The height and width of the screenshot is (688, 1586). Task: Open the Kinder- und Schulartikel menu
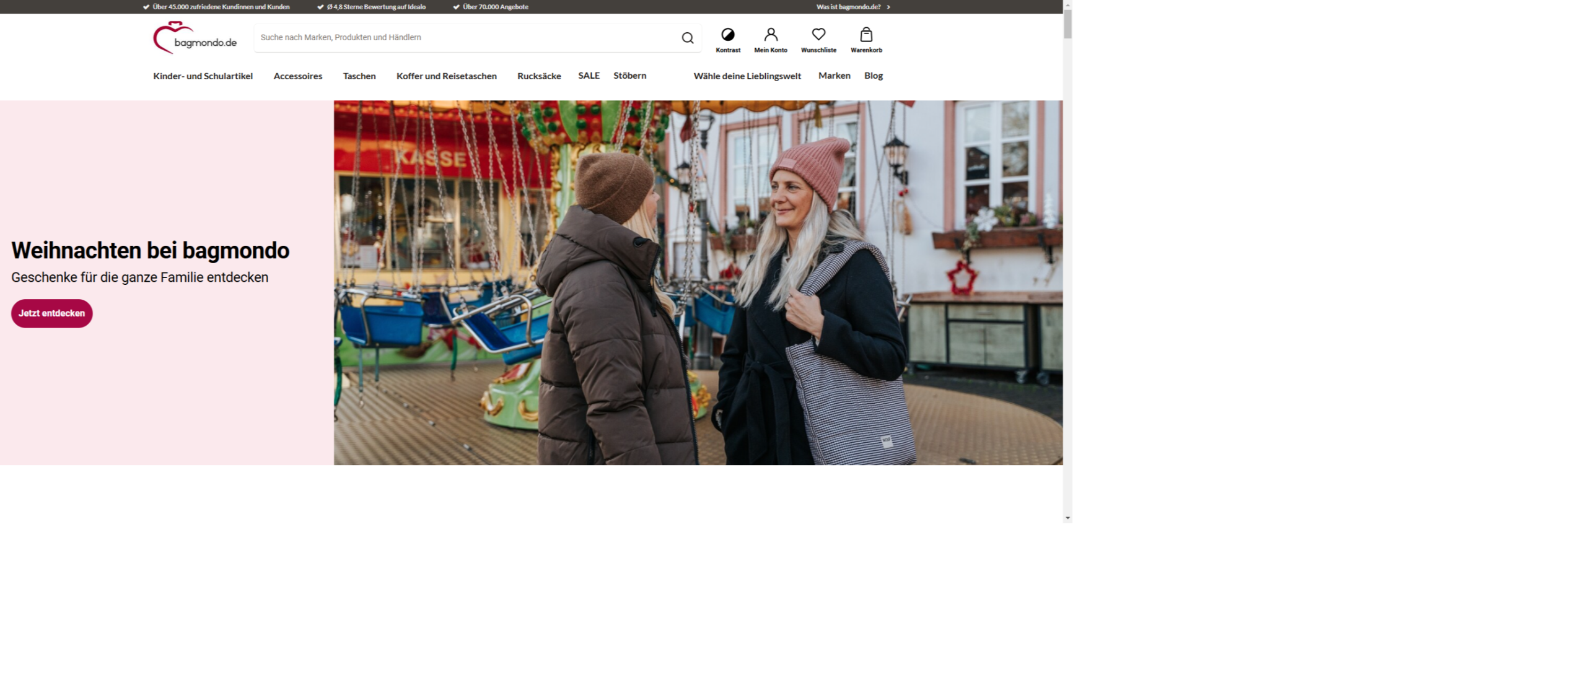pos(203,76)
